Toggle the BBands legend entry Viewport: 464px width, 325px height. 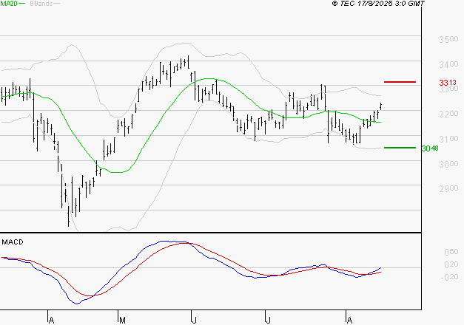click(x=40, y=4)
